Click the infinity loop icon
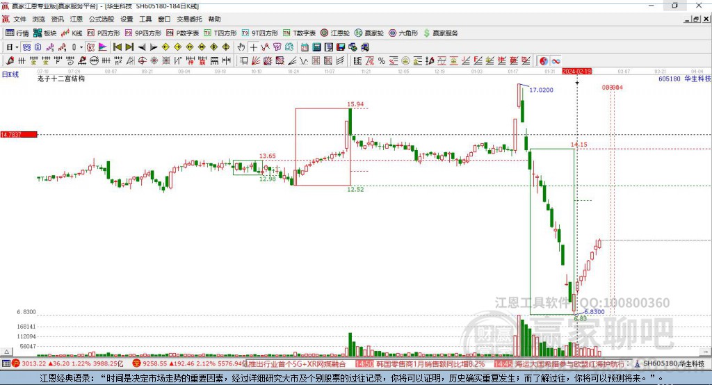 (x=556, y=61)
